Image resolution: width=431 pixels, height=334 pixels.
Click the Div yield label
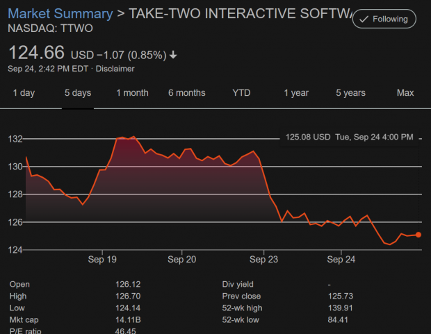click(x=238, y=284)
